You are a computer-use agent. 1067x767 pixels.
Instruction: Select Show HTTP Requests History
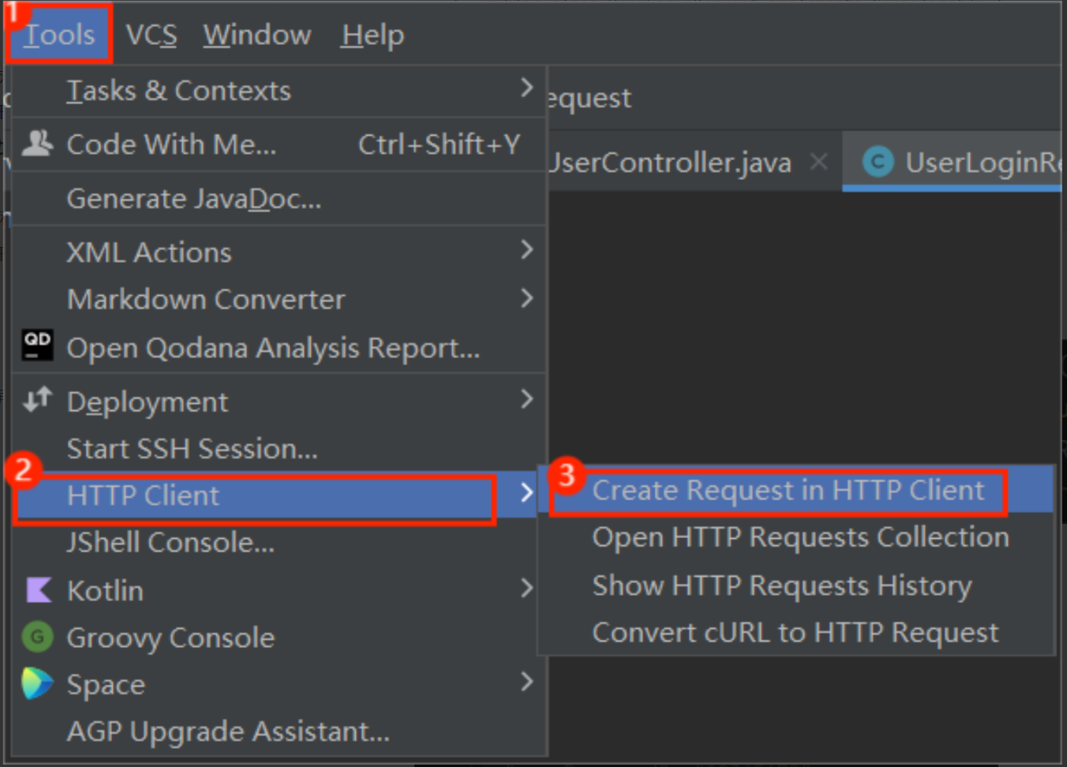click(781, 586)
